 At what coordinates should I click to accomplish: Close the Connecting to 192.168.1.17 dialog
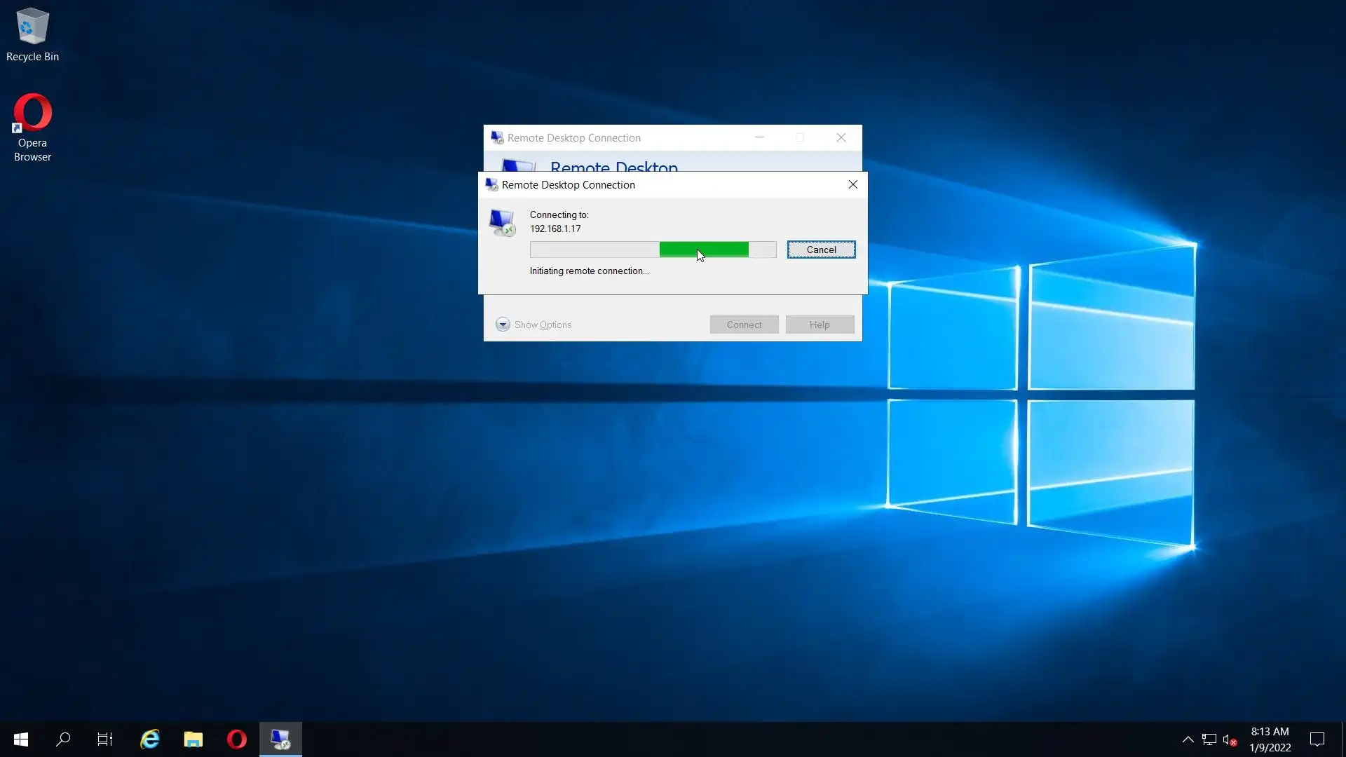point(852,184)
